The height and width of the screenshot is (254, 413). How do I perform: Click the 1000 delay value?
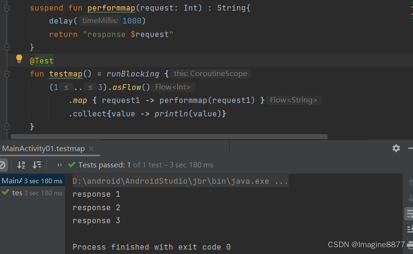tap(132, 21)
